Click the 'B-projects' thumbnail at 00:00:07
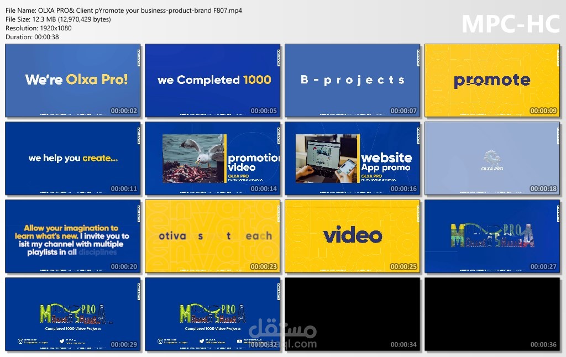This screenshot has height=357, width=566. pyautogui.click(x=352, y=81)
